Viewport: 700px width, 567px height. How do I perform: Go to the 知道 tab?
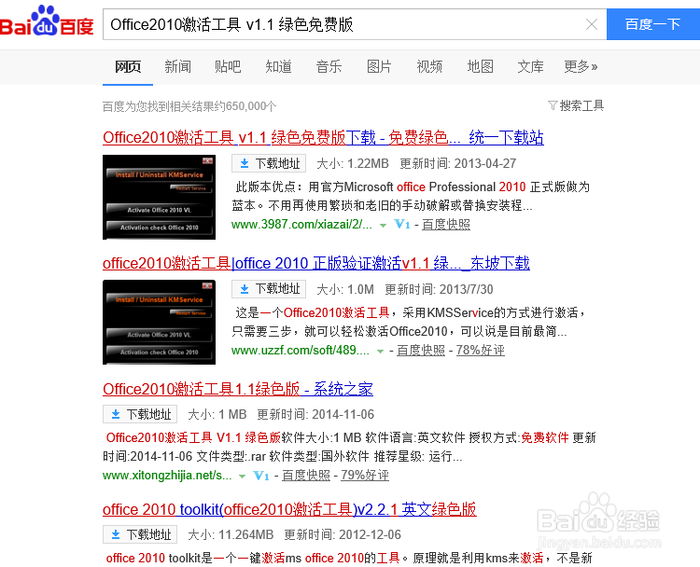pyautogui.click(x=278, y=67)
